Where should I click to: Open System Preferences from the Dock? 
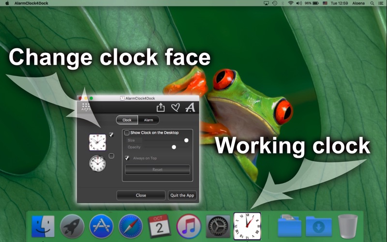pyautogui.click(x=218, y=226)
